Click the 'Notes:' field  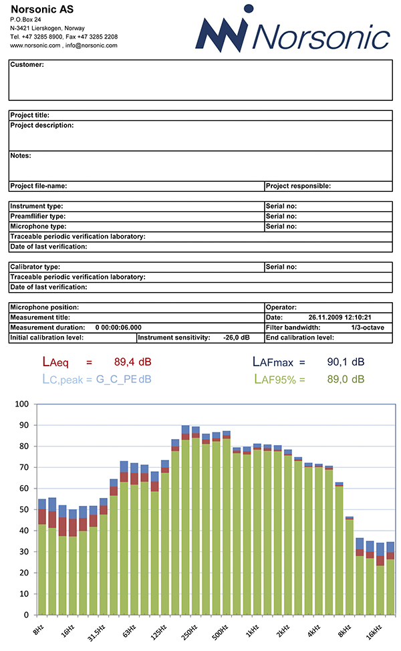click(200, 166)
